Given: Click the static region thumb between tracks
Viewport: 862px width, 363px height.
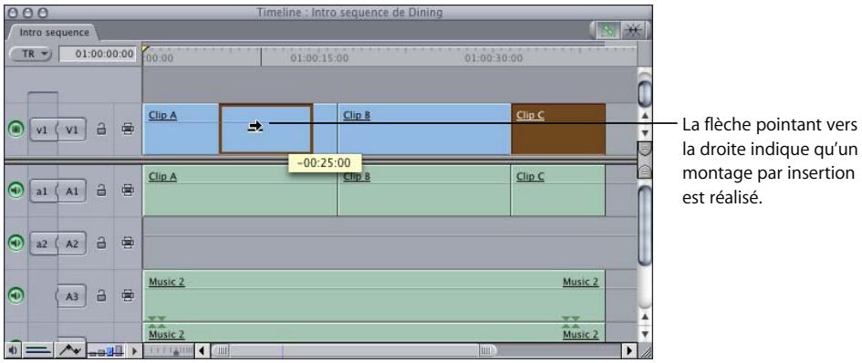Looking at the screenshot, I should (644, 160).
